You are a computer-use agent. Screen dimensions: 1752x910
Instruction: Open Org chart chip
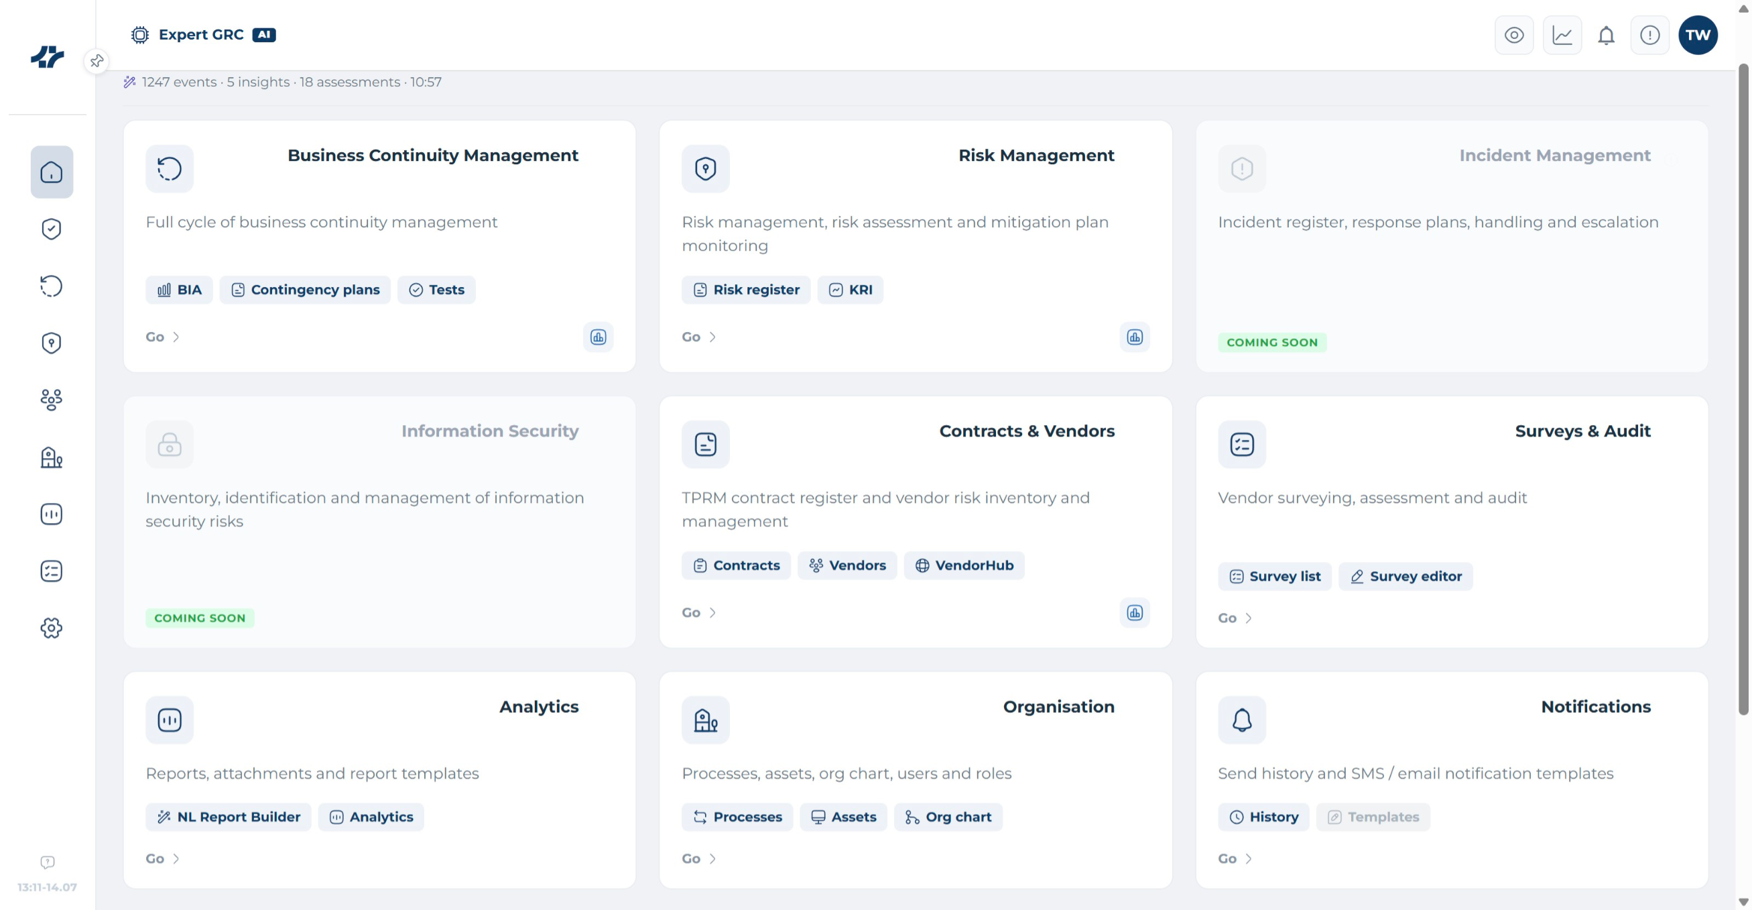[x=948, y=817]
